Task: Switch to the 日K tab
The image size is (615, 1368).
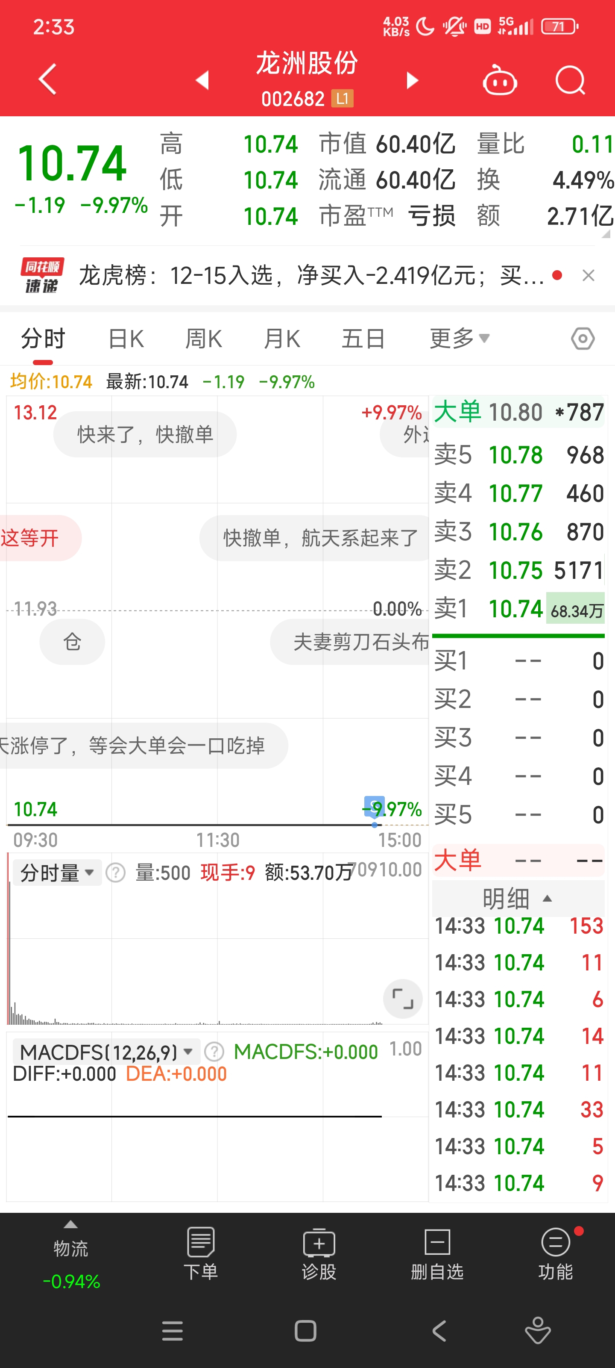Action: (x=126, y=339)
